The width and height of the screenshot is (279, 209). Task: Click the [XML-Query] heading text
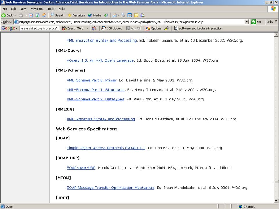(x=69, y=51)
